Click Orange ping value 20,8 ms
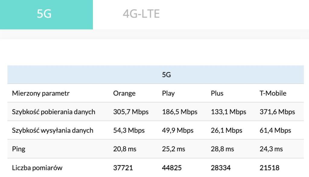The height and width of the screenshot is (177, 309). pyautogui.click(x=125, y=149)
